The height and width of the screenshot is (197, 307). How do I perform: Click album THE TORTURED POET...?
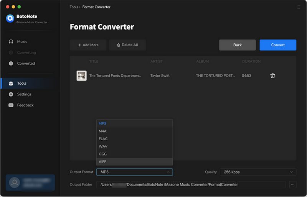point(215,76)
